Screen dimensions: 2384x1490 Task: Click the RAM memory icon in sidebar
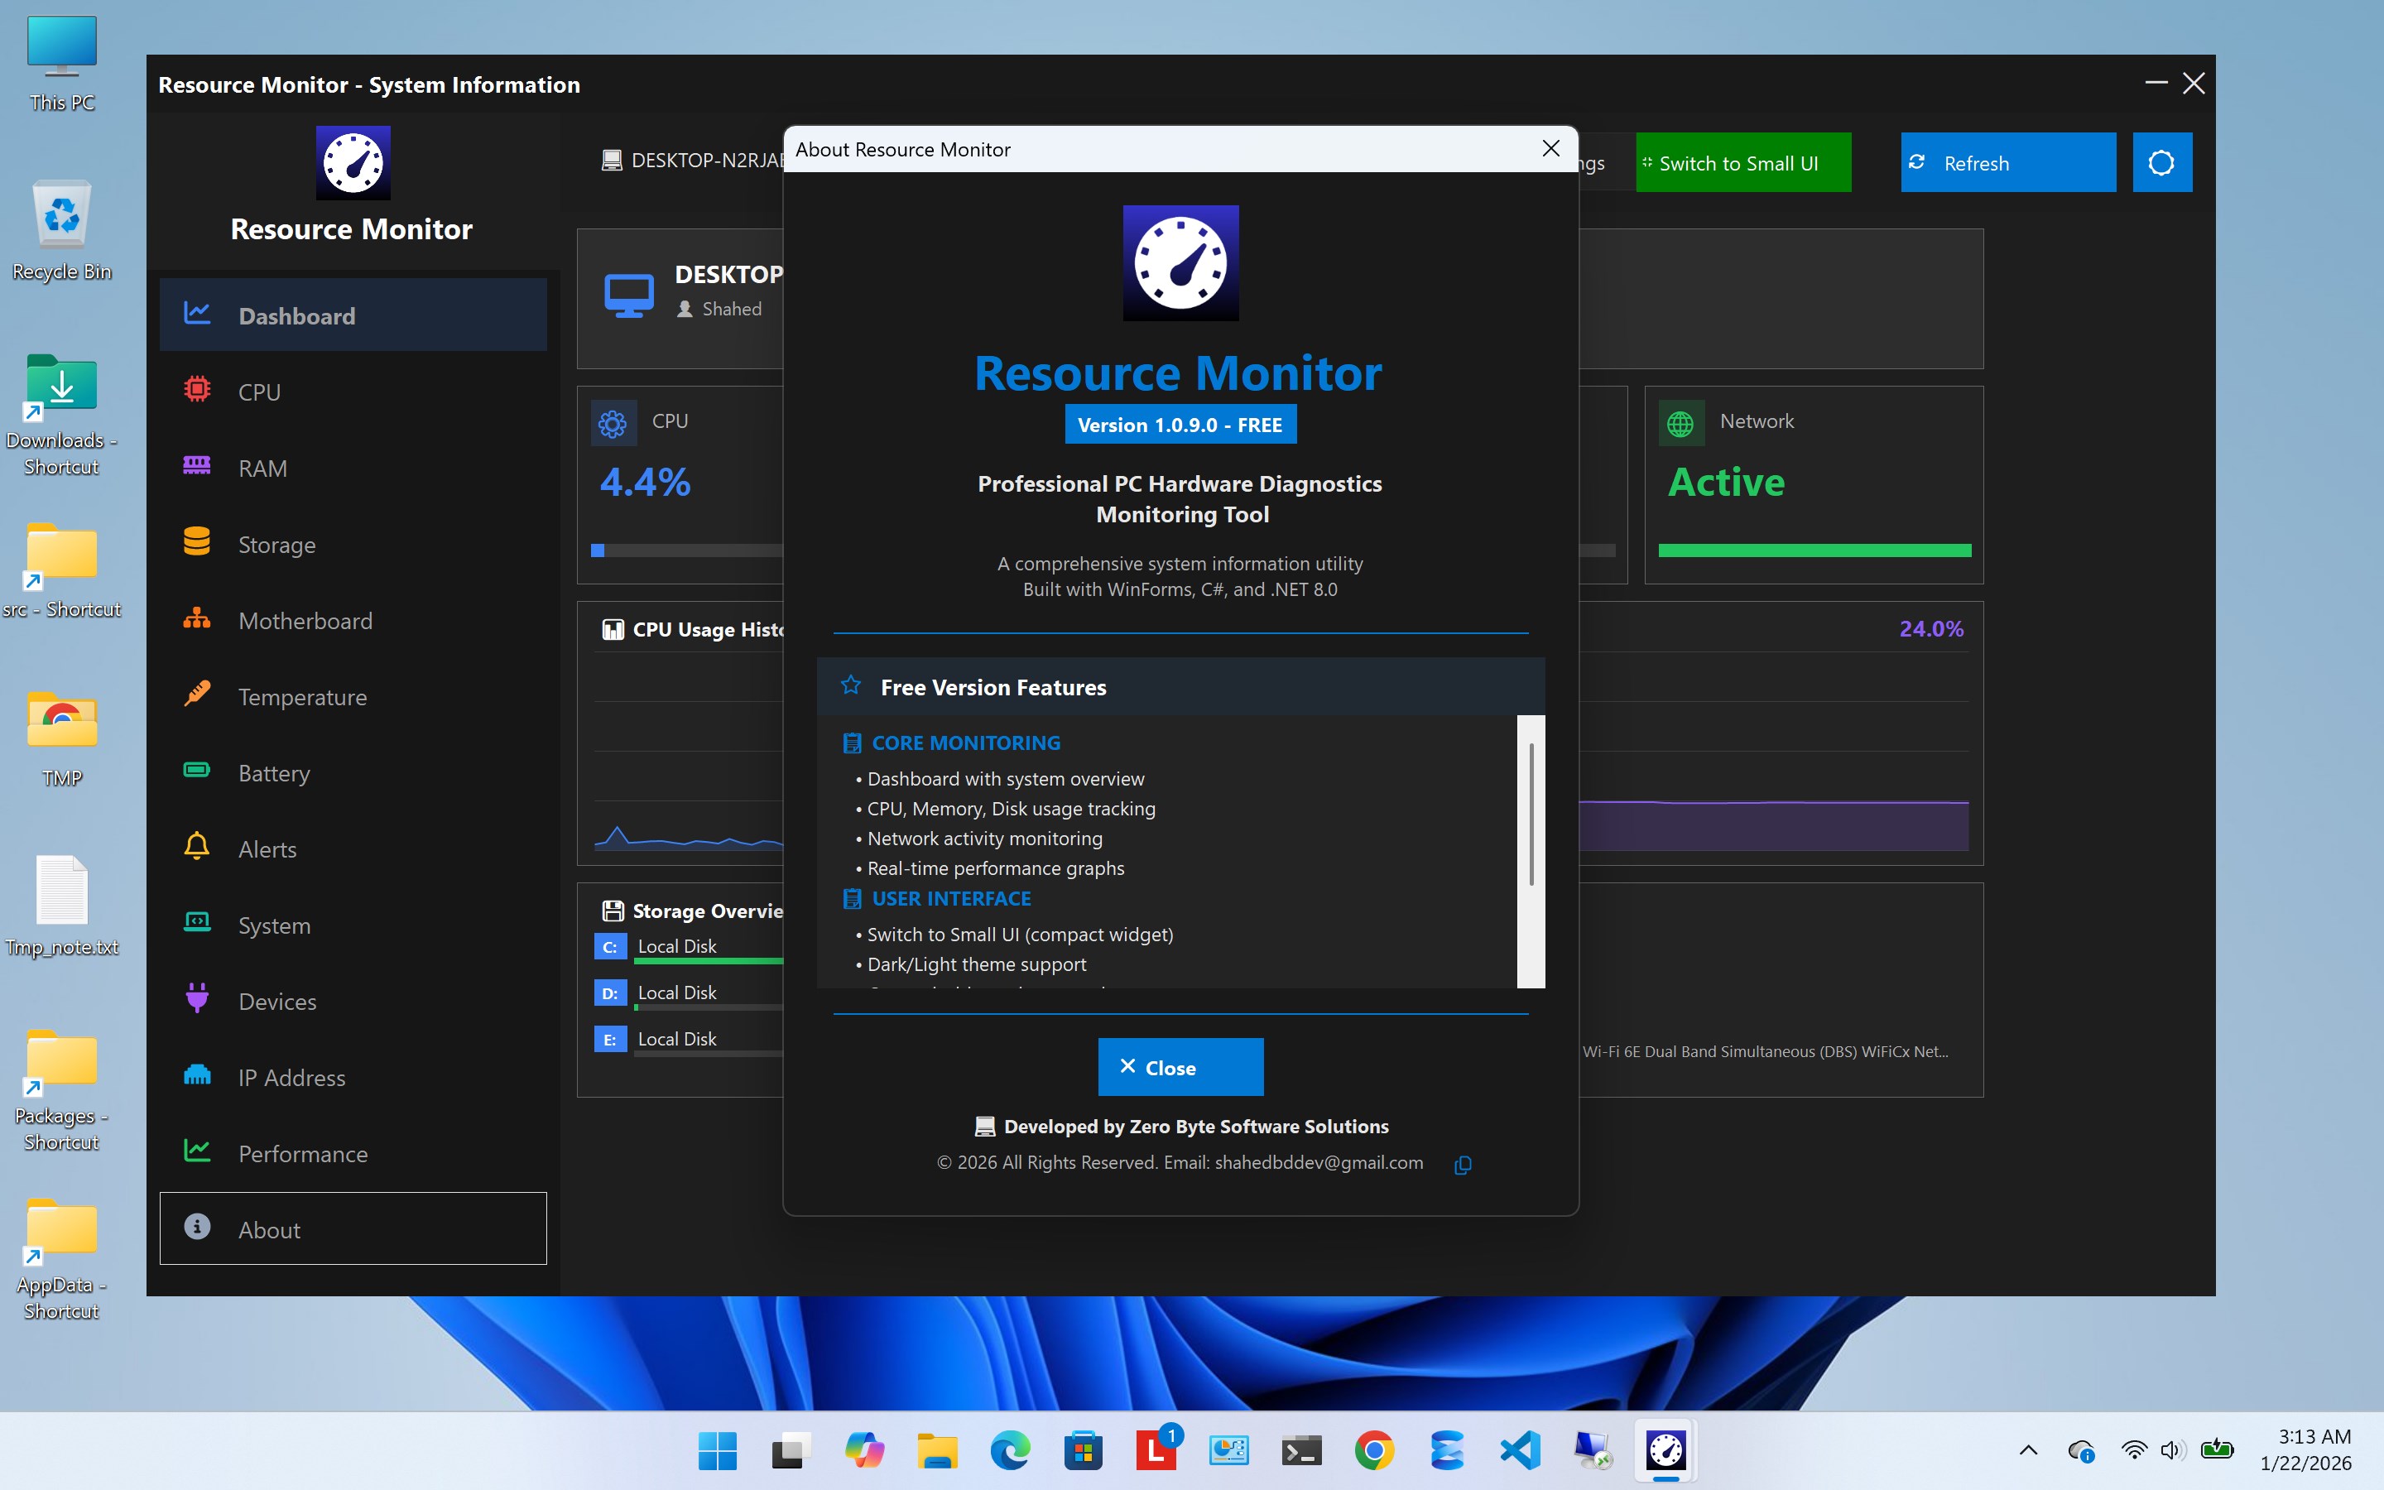point(197,466)
